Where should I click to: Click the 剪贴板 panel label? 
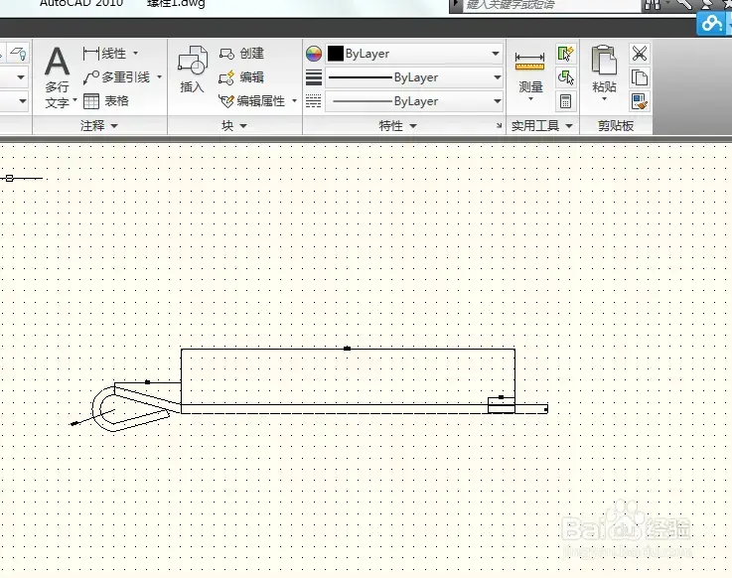click(616, 125)
